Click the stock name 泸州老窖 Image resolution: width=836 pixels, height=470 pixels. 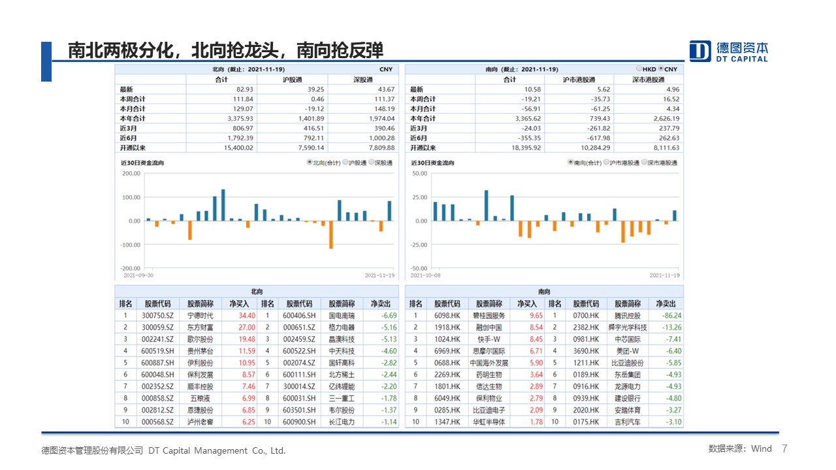pos(201,422)
